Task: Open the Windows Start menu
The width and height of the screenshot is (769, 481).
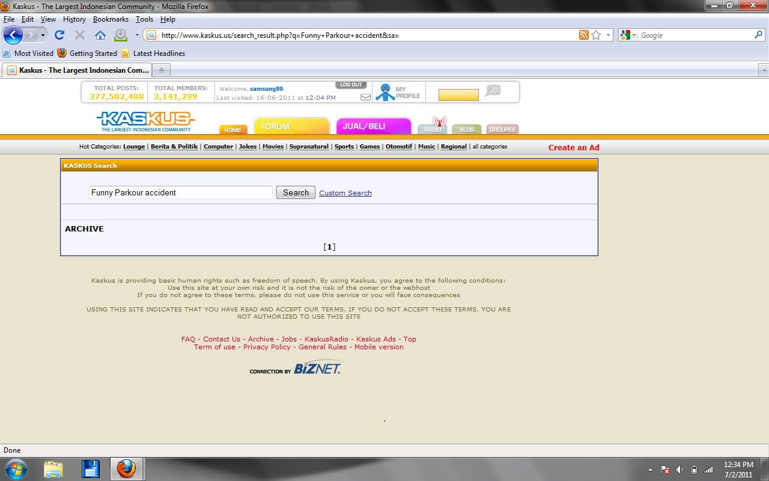Action: pos(16,468)
